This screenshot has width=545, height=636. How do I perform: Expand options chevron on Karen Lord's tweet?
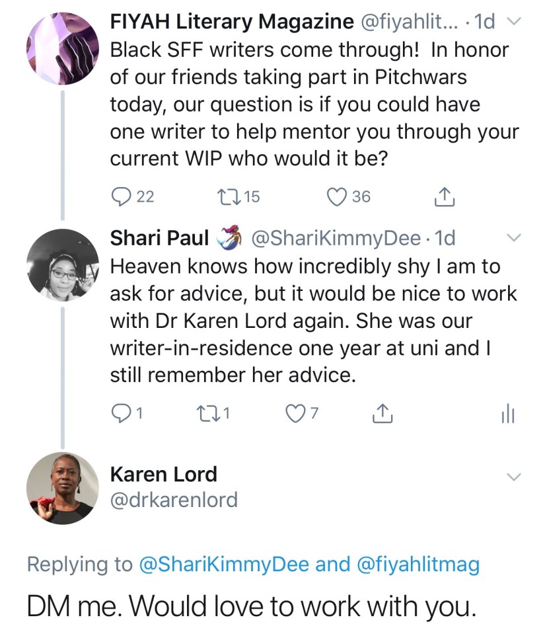coord(514,476)
